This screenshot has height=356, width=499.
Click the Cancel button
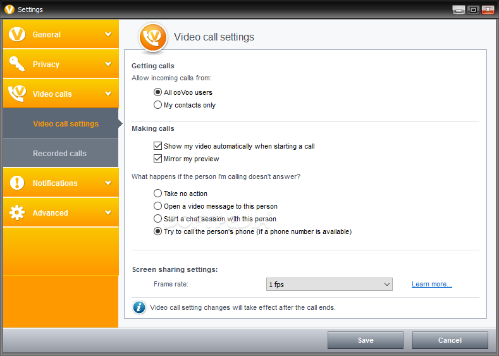[x=450, y=340]
